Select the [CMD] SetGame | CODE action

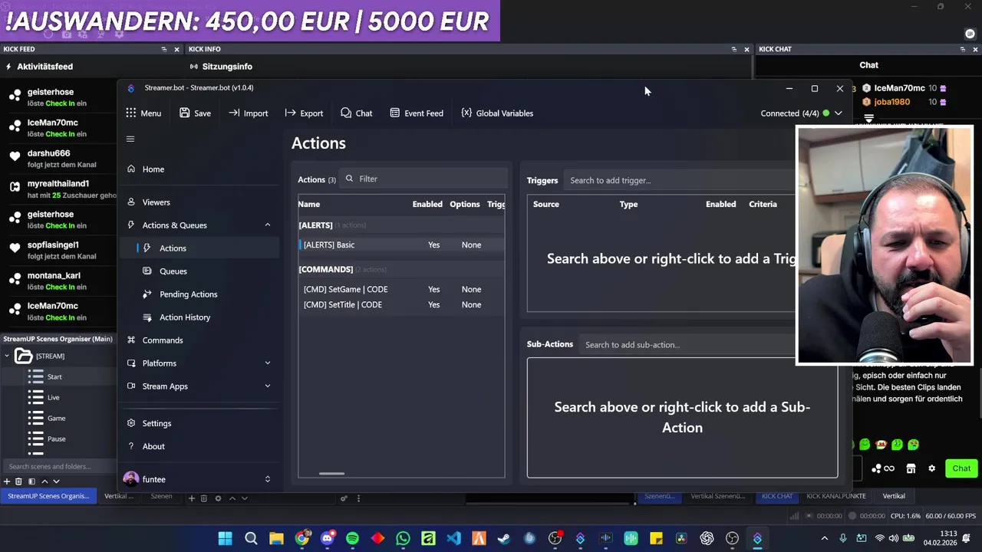pos(401,289)
